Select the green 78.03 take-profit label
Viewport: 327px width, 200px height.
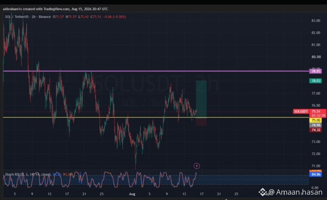[x=316, y=81]
